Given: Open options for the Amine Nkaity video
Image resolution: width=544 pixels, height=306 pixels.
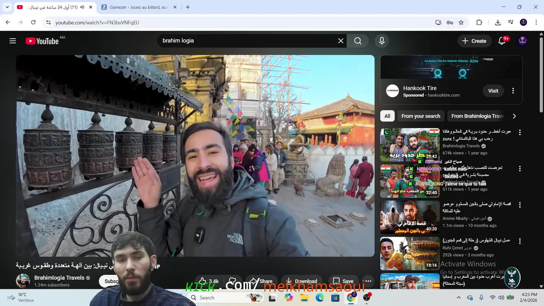Looking at the screenshot, I should tap(519, 205).
